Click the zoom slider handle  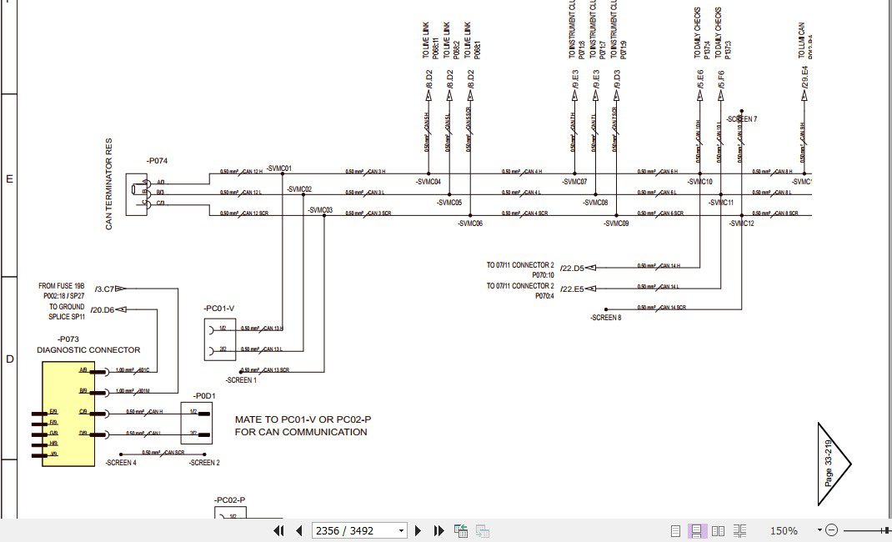point(885,530)
